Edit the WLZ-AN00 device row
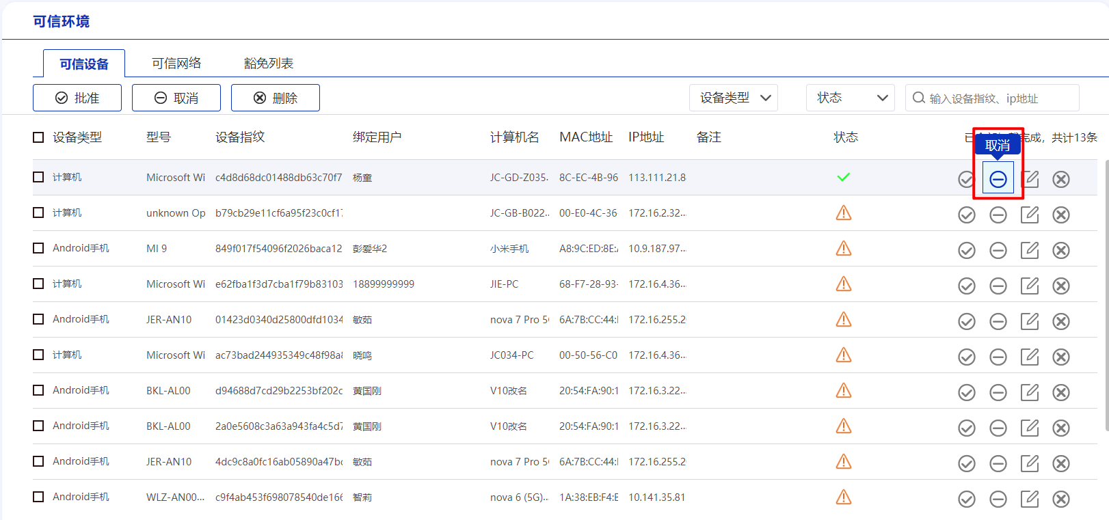The height and width of the screenshot is (520, 1109). pos(1030,499)
